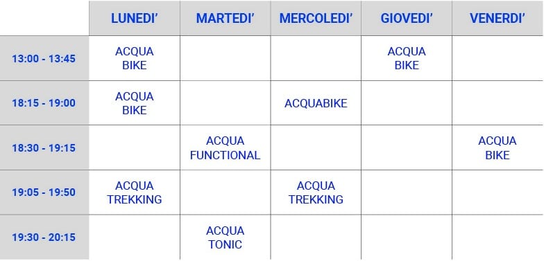Select the 18:30 - 19:15 time row label
This screenshot has height=261, width=544.
pos(44,148)
